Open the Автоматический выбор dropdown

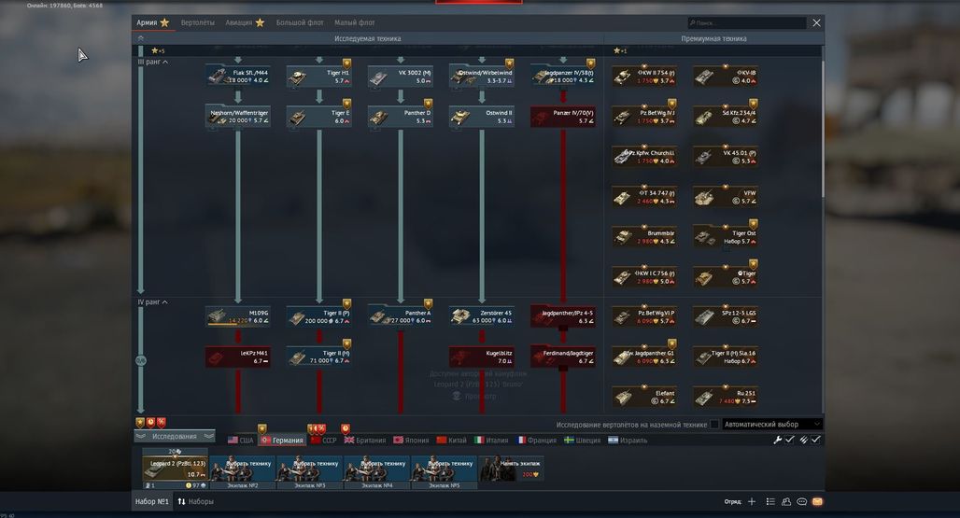772,424
